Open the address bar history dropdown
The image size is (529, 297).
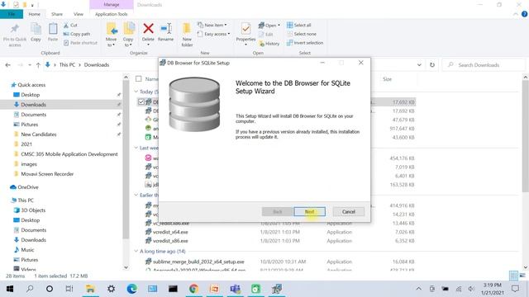coord(419,65)
